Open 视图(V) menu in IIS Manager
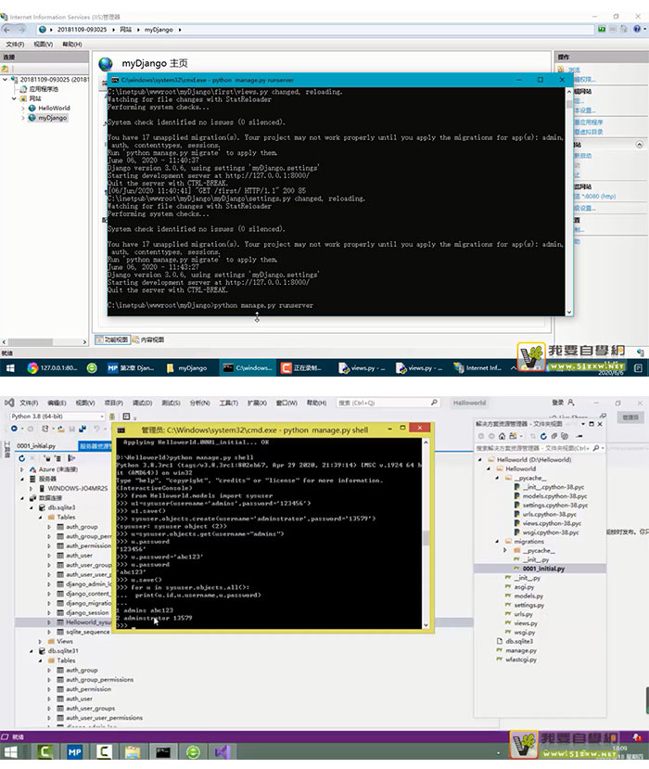This screenshot has height=769, width=649. 44,45
